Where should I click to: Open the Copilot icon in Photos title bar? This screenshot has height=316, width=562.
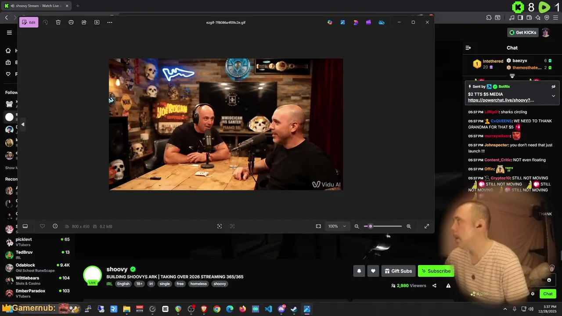click(x=330, y=22)
